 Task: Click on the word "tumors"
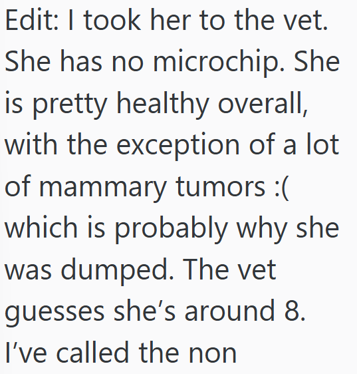pyautogui.click(x=221, y=187)
